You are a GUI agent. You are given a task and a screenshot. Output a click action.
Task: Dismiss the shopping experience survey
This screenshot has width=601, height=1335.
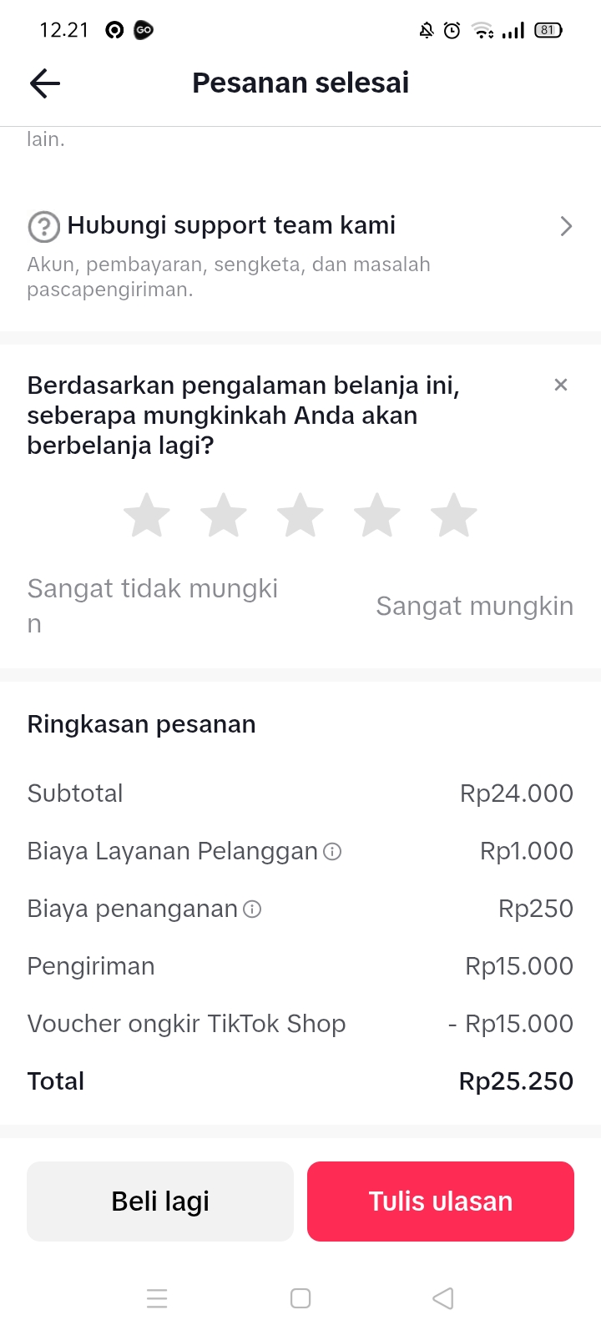click(x=561, y=385)
